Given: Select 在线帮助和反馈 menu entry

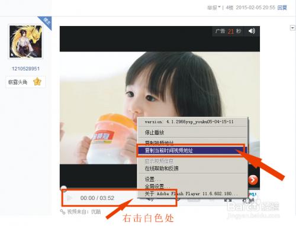Looking at the screenshot, I should (x=162, y=169).
